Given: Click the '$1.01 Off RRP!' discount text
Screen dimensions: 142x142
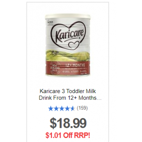Looking at the screenshot, I should [68, 135].
